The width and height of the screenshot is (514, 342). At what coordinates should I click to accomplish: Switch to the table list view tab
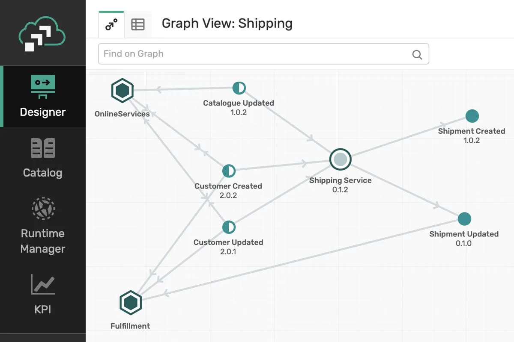tap(138, 25)
